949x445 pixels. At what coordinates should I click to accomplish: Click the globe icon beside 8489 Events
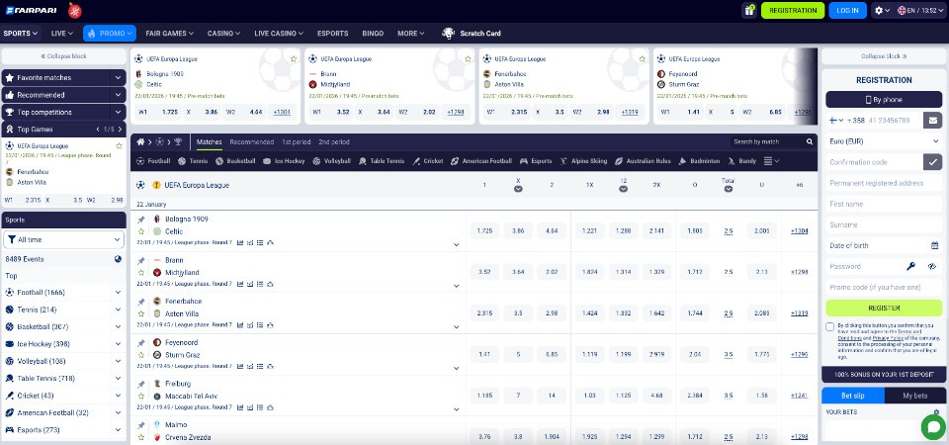pos(118,259)
